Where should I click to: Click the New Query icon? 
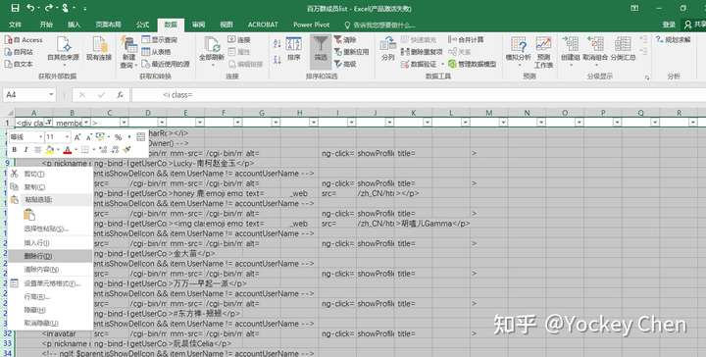[128, 52]
